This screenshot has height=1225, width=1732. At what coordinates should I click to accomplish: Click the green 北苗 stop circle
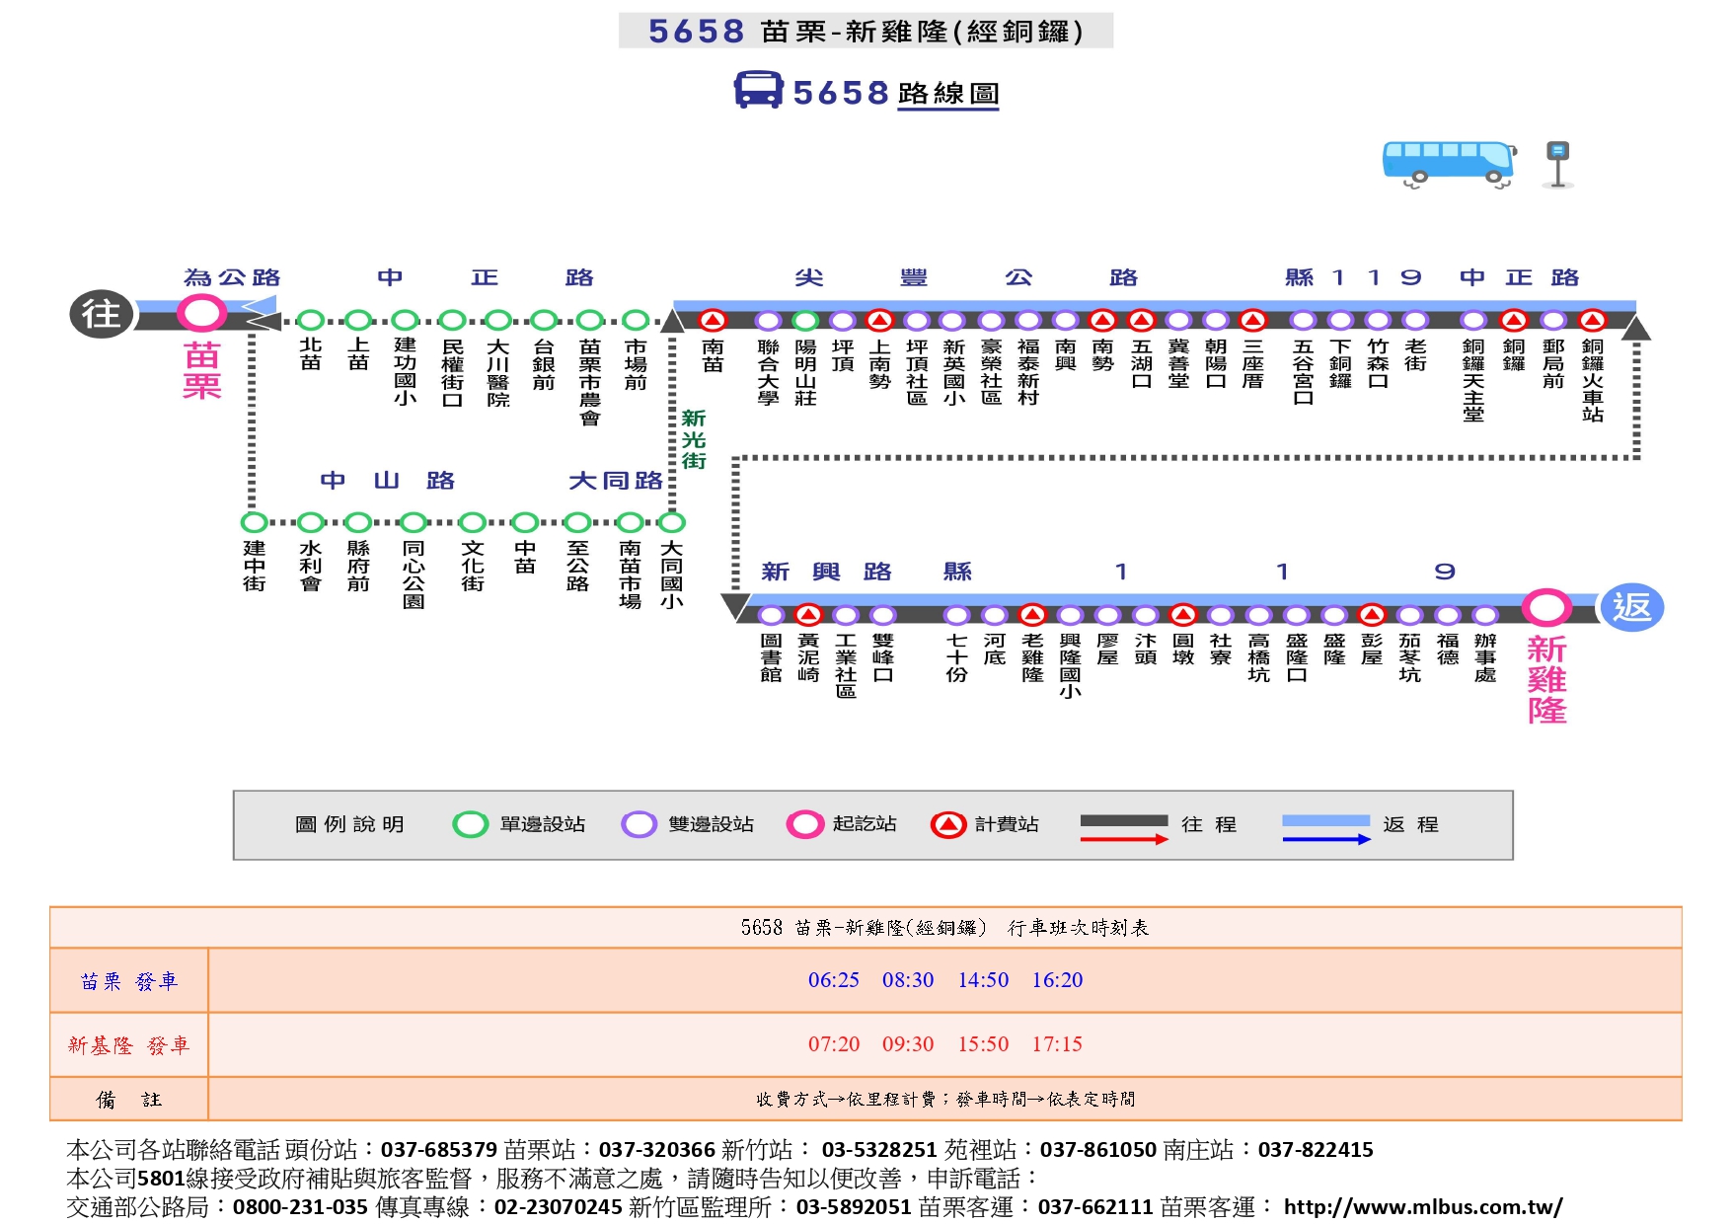coord(311,320)
